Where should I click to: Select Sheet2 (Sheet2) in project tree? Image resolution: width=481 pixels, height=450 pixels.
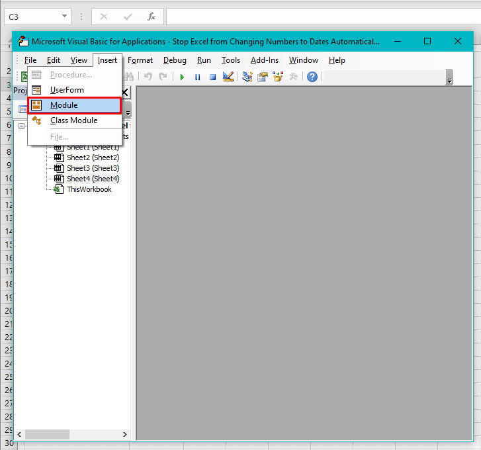tap(93, 157)
